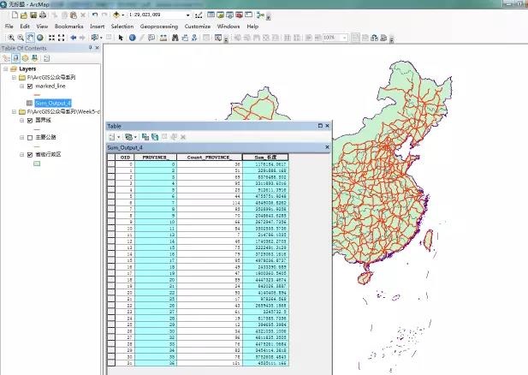Select the Pan hand tool
Image resolution: width=528 pixels, height=375 pixels.
tap(30, 38)
